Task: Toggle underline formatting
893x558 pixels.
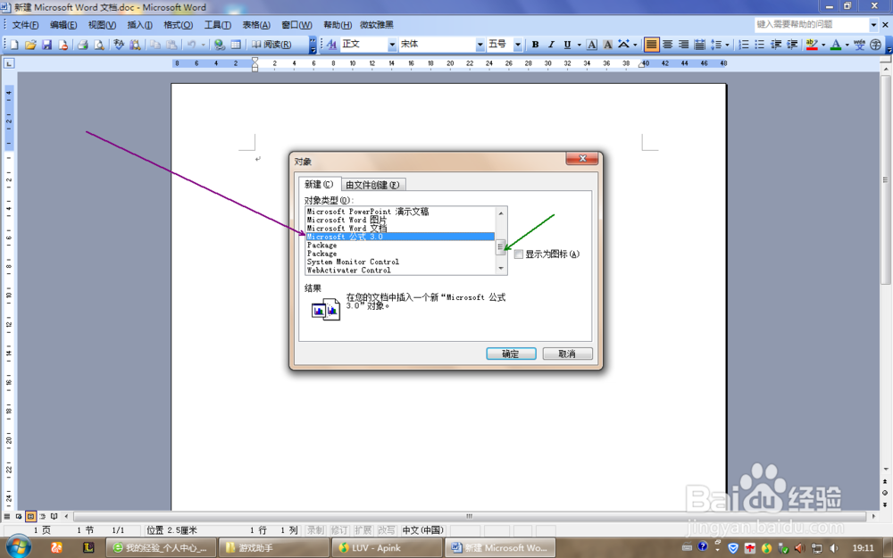Action: click(x=567, y=45)
